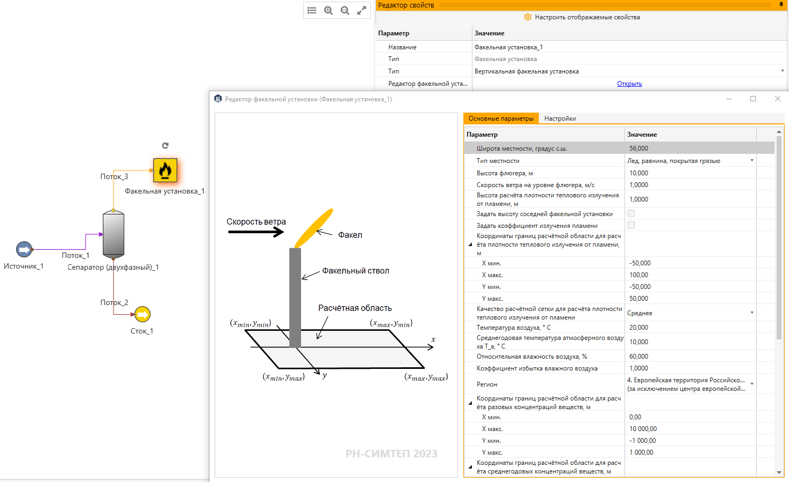Viewport: 789px width, 482px height.
Task: Switch to Основные параметры tab
Action: click(501, 118)
